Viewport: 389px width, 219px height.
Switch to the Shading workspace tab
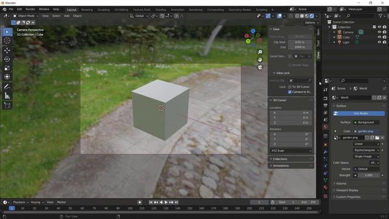click(x=160, y=10)
